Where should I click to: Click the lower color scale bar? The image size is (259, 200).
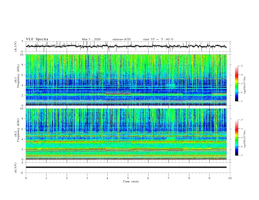(236, 138)
